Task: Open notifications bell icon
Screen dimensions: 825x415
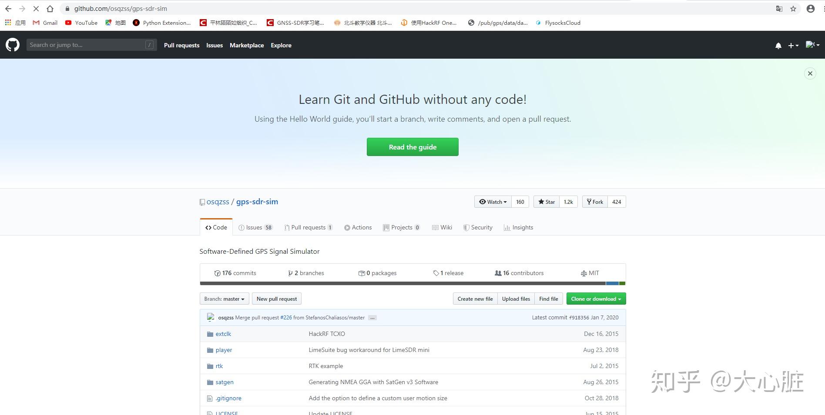Action: (778, 46)
